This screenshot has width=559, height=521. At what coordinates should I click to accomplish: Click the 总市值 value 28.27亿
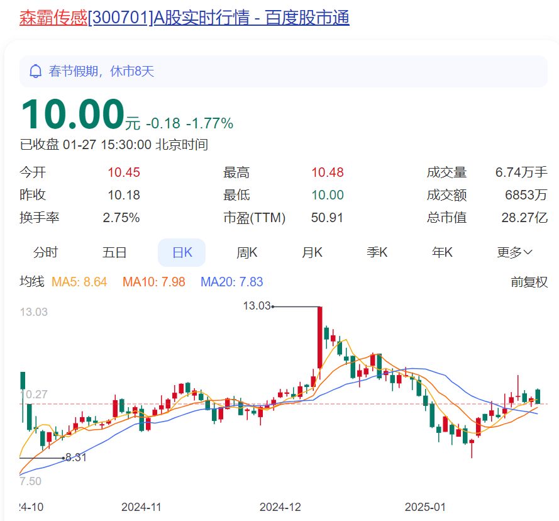point(524,218)
